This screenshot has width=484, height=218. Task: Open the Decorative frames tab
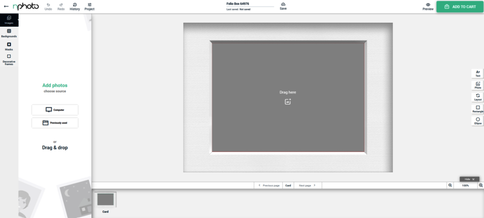click(x=9, y=60)
